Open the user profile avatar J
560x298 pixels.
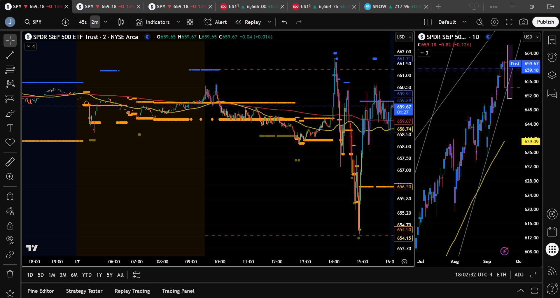10,22
